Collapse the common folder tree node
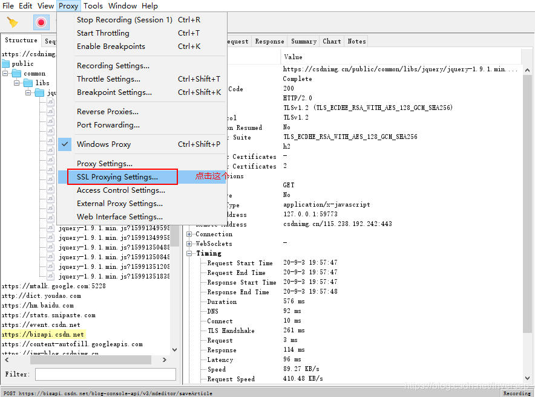This screenshot has height=397, width=535. click(5, 73)
